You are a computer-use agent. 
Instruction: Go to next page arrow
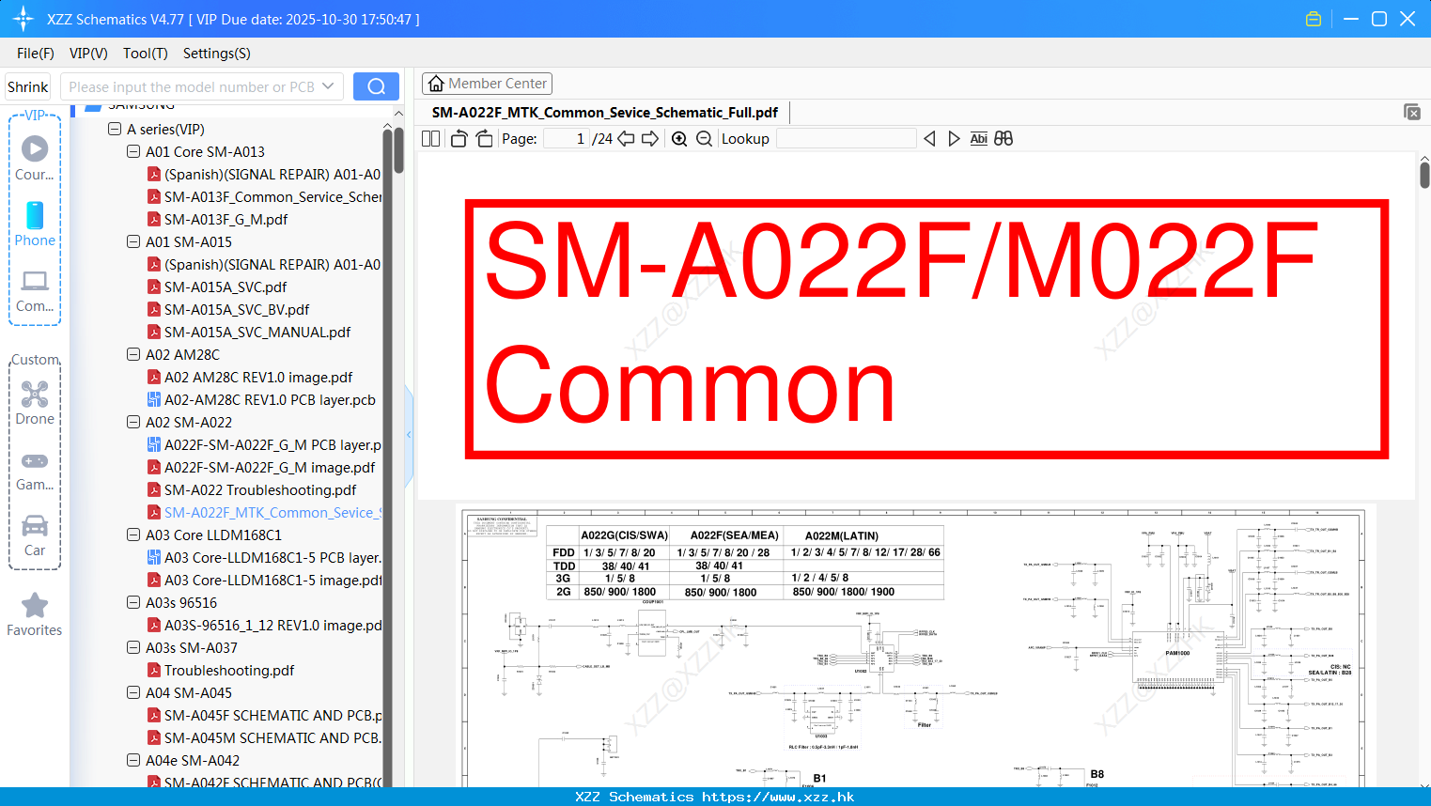coord(650,139)
